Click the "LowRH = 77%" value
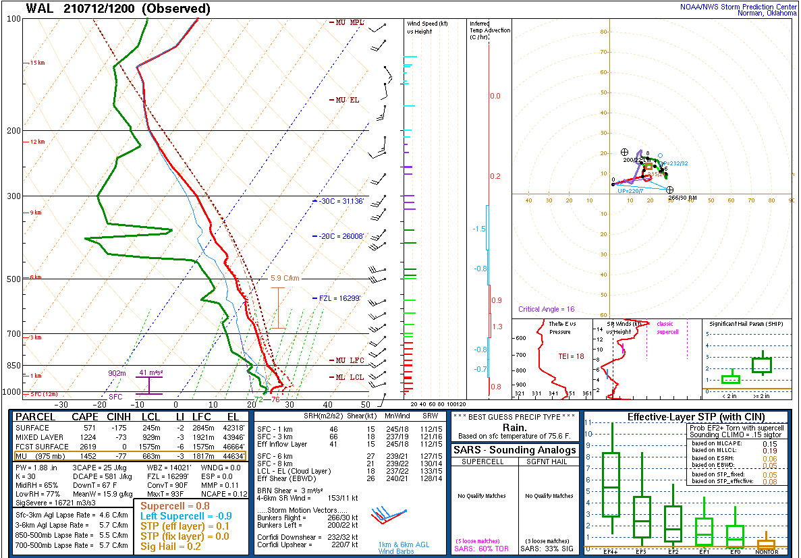The width and height of the screenshot is (801, 558). pyautogui.click(x=38, y=494)
